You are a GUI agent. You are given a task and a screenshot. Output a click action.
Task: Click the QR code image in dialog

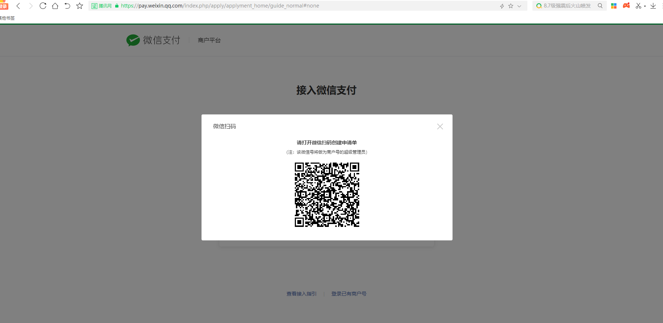(x=327, y=195)
